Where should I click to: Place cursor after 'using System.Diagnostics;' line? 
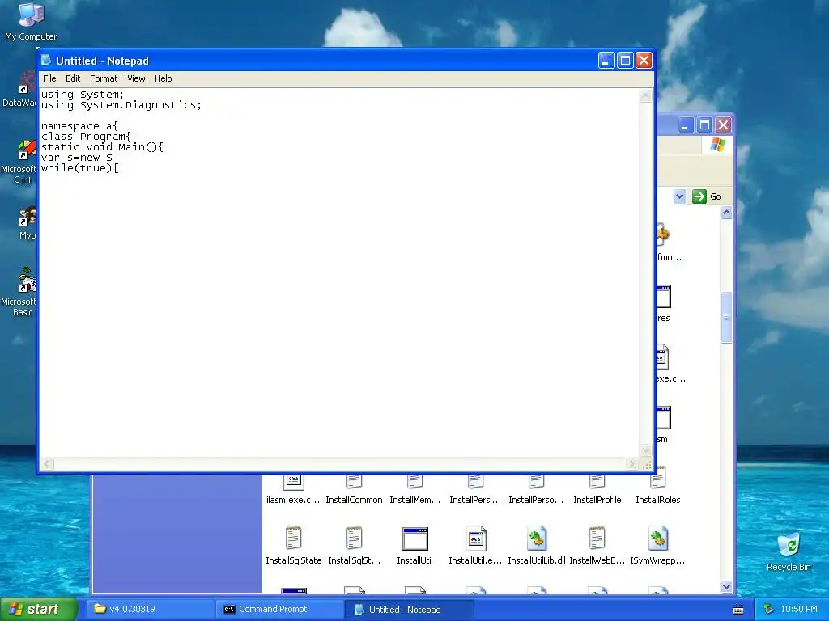[202, 105]
